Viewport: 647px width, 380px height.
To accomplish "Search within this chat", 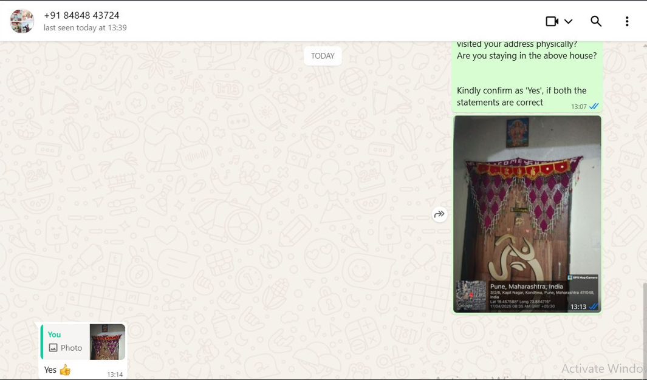I will 596,21.
